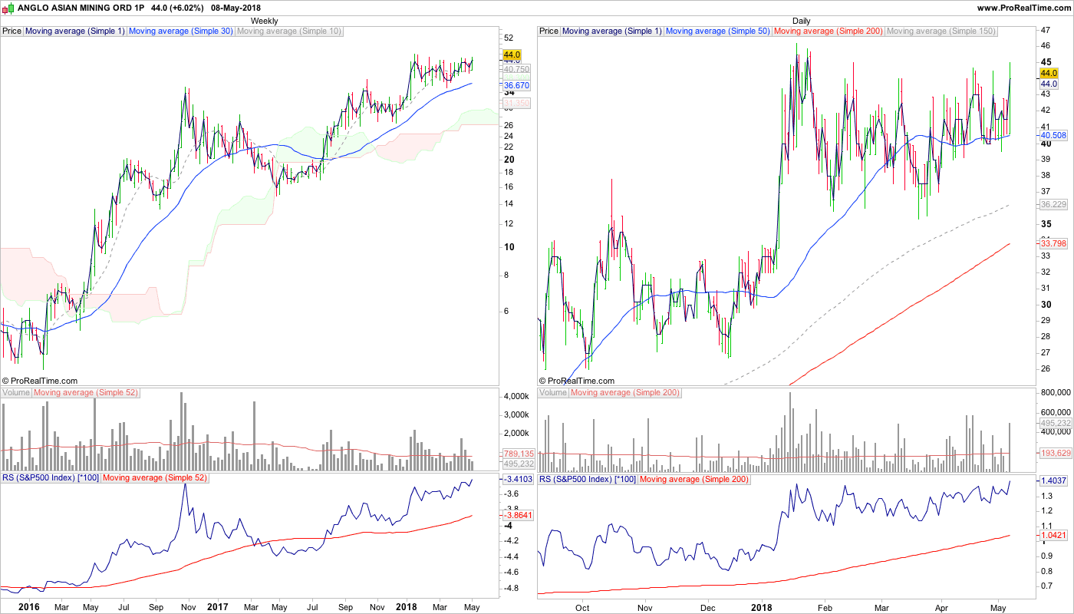This screenshot has height=614, width=1074.
Task: Click RS (S&P500 Index) legend in Weekly panel
Action: coord(51,479)
